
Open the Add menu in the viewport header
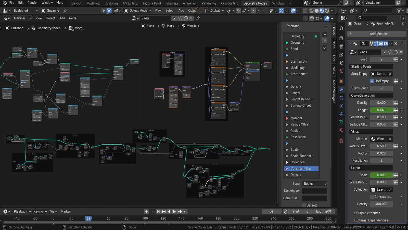[x=181, y=10]
